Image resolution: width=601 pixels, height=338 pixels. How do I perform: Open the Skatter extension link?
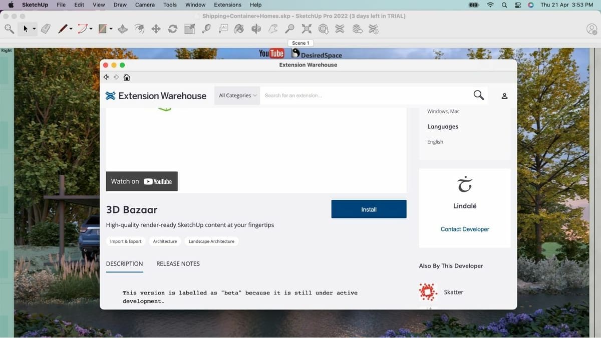pyautogui.click(x=453, y=292)
